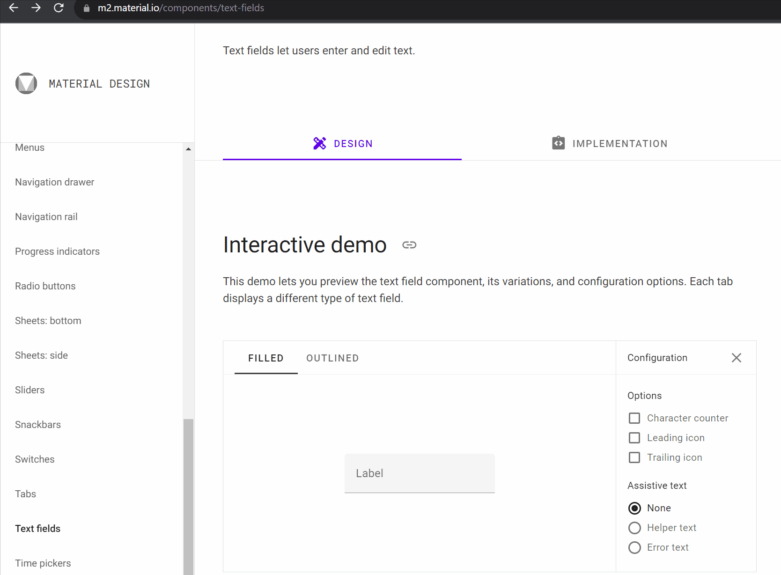View site security via the padlock icon
This screenshot has height=575, width=781.
87,8
